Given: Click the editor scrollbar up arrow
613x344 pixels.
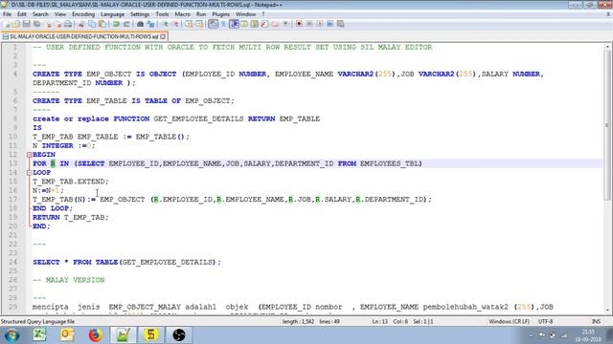Looking at the screenshot, I should click(x=607, y=47).
